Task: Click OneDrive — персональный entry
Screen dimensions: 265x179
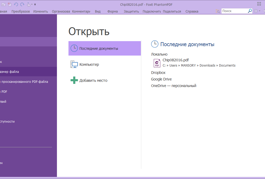Action: tap(174, 86)
